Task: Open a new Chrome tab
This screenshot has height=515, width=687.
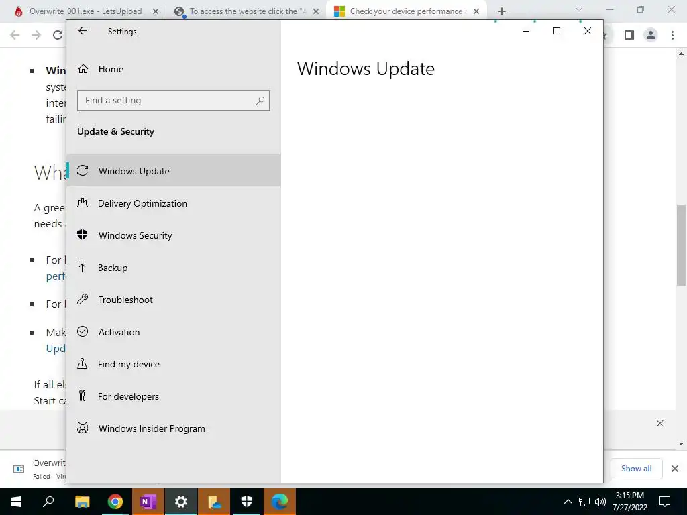Action: point(502,12)
